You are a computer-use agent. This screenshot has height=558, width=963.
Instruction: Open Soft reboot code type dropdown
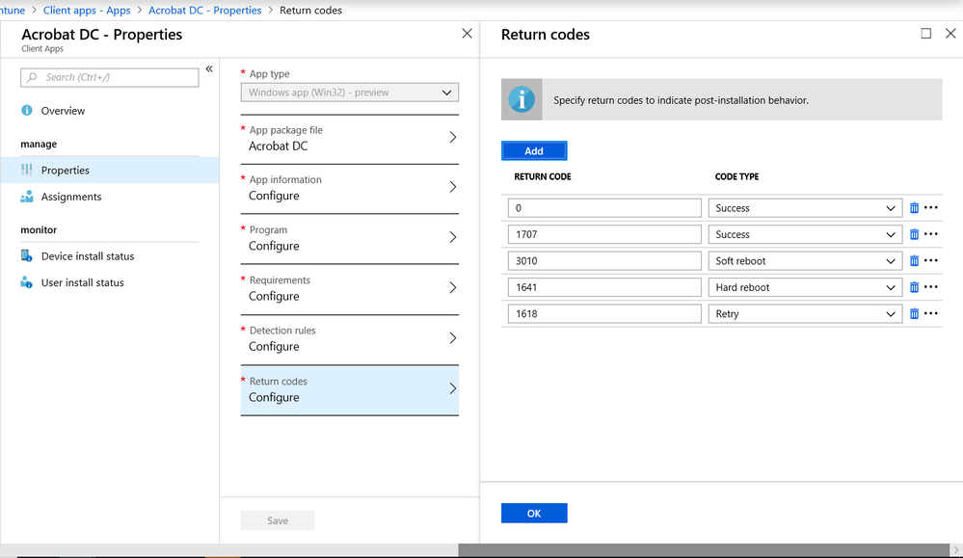tap(805, 261)
